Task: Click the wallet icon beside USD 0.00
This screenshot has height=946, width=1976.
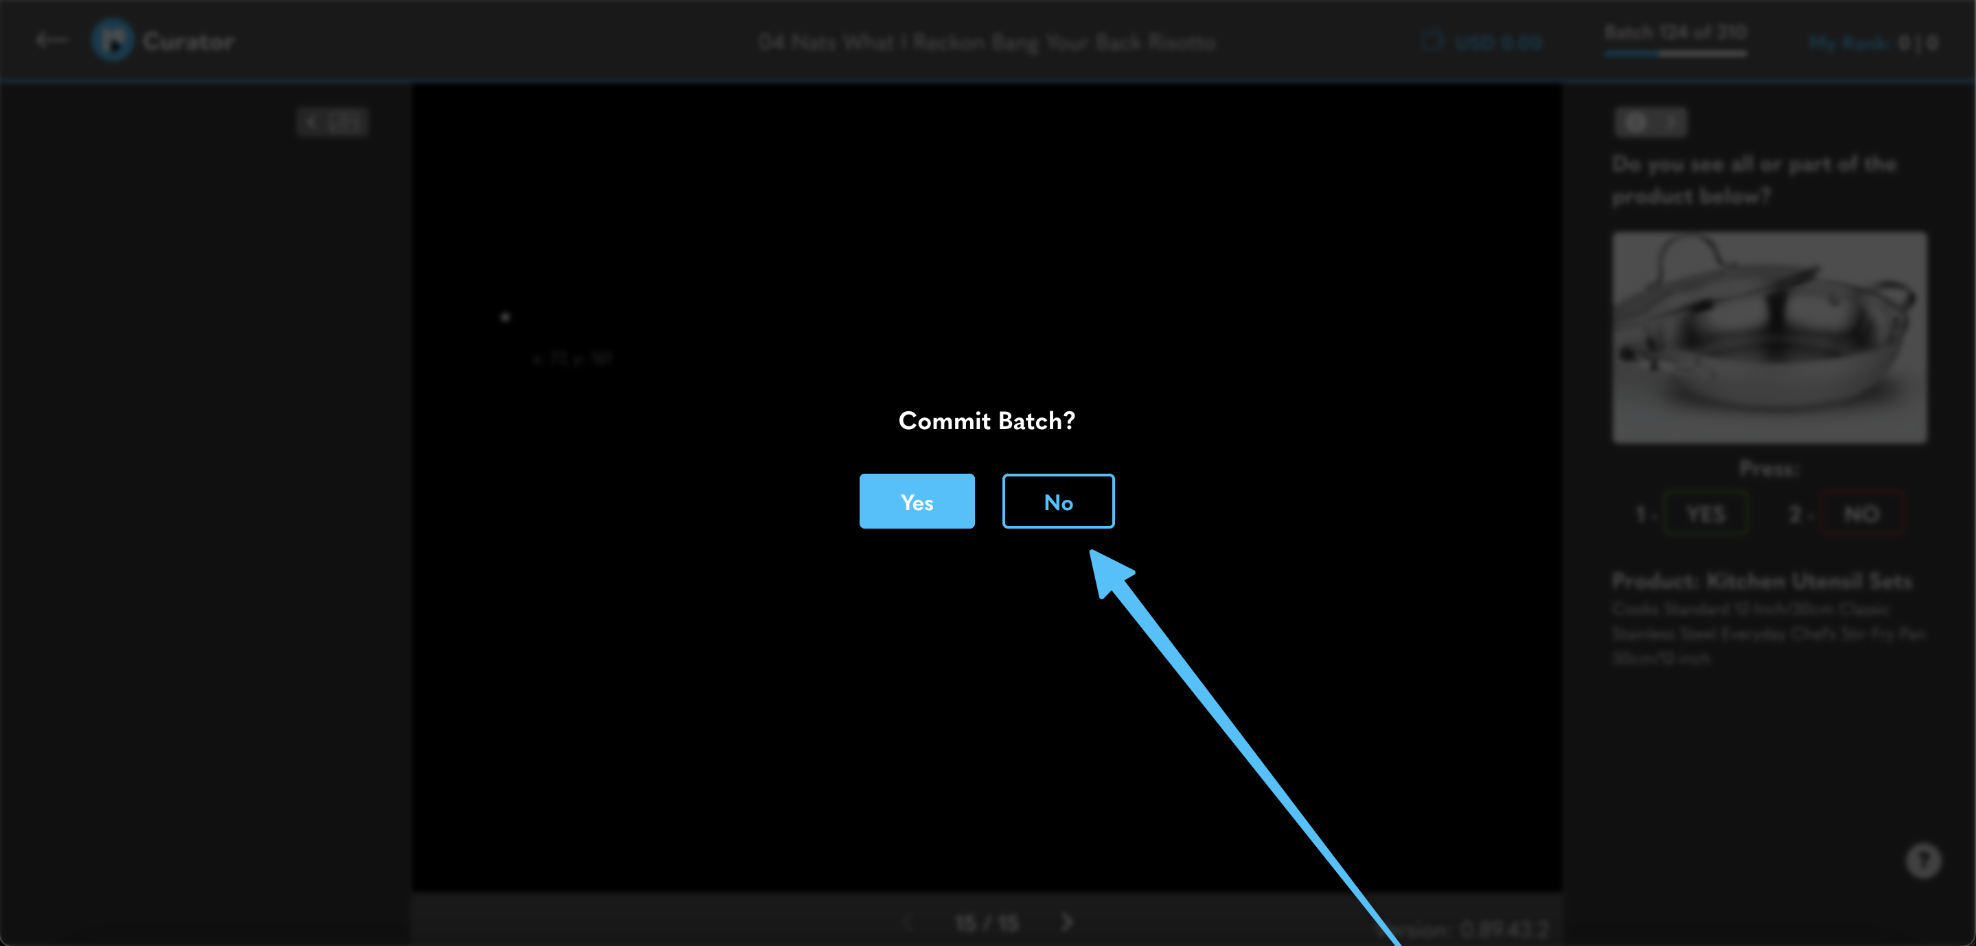Action: [1432, 41]
